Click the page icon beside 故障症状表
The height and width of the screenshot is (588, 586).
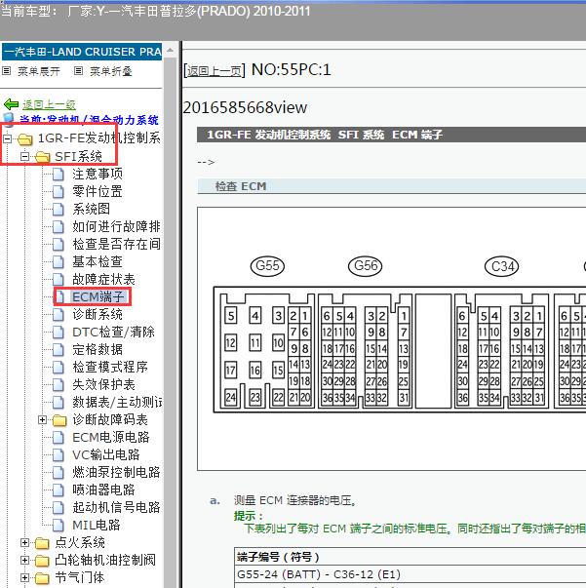[x=59, y=280]
